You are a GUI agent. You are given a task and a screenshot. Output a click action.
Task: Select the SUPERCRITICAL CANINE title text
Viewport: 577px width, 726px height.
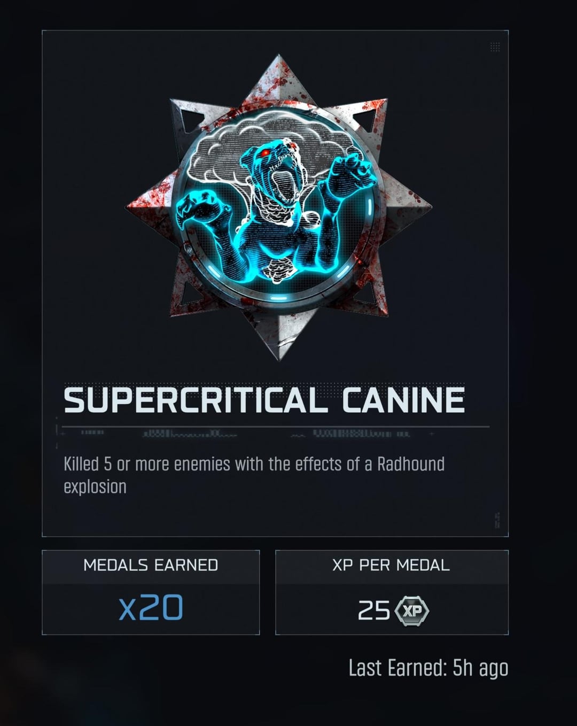click(x=264, y=400)
